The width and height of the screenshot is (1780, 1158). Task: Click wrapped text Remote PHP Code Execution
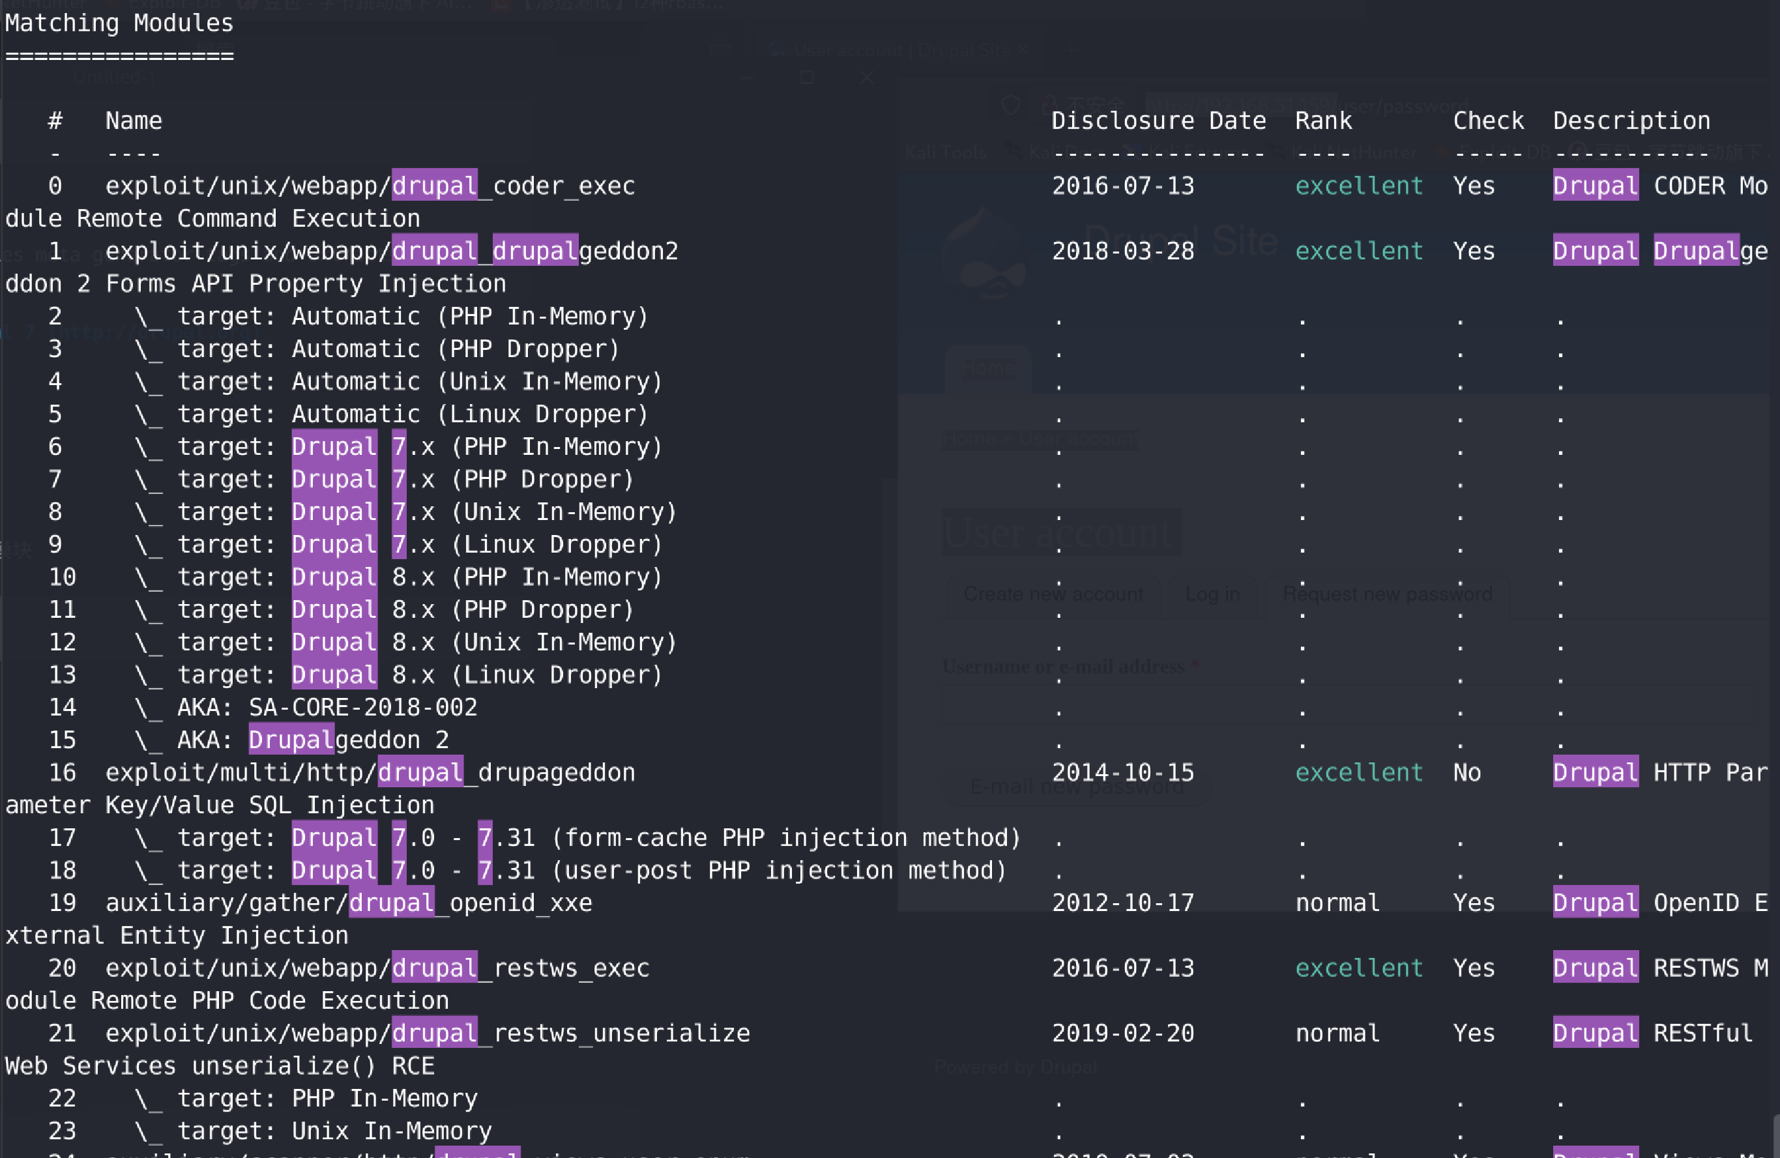click(x=270, y=1000)
